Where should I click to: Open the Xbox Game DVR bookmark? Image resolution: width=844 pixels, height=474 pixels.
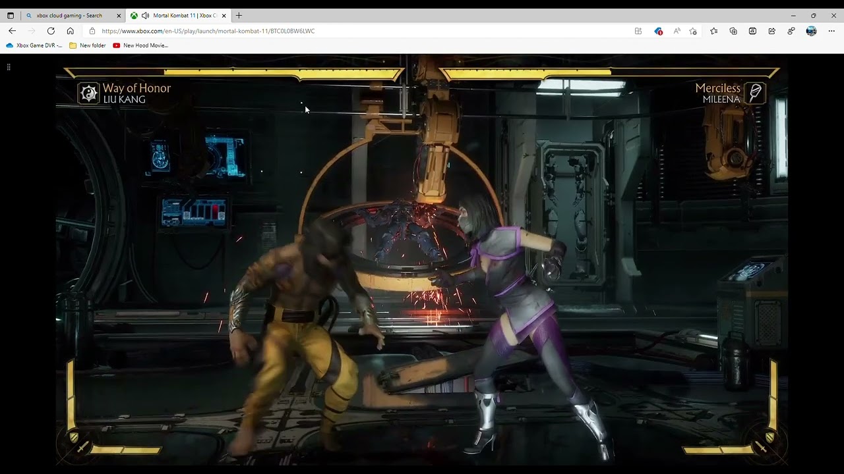[34, 45]
